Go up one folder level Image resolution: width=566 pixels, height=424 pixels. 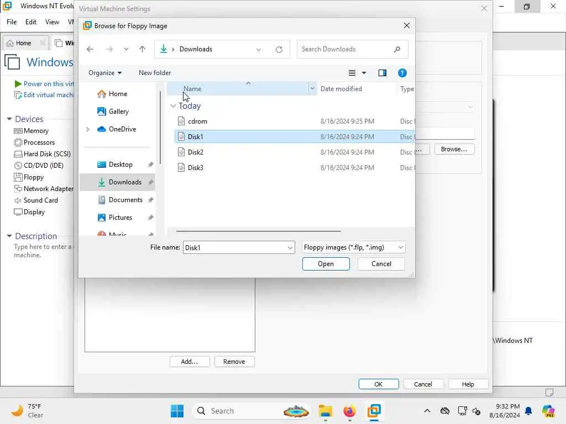(x=142, y=49)
